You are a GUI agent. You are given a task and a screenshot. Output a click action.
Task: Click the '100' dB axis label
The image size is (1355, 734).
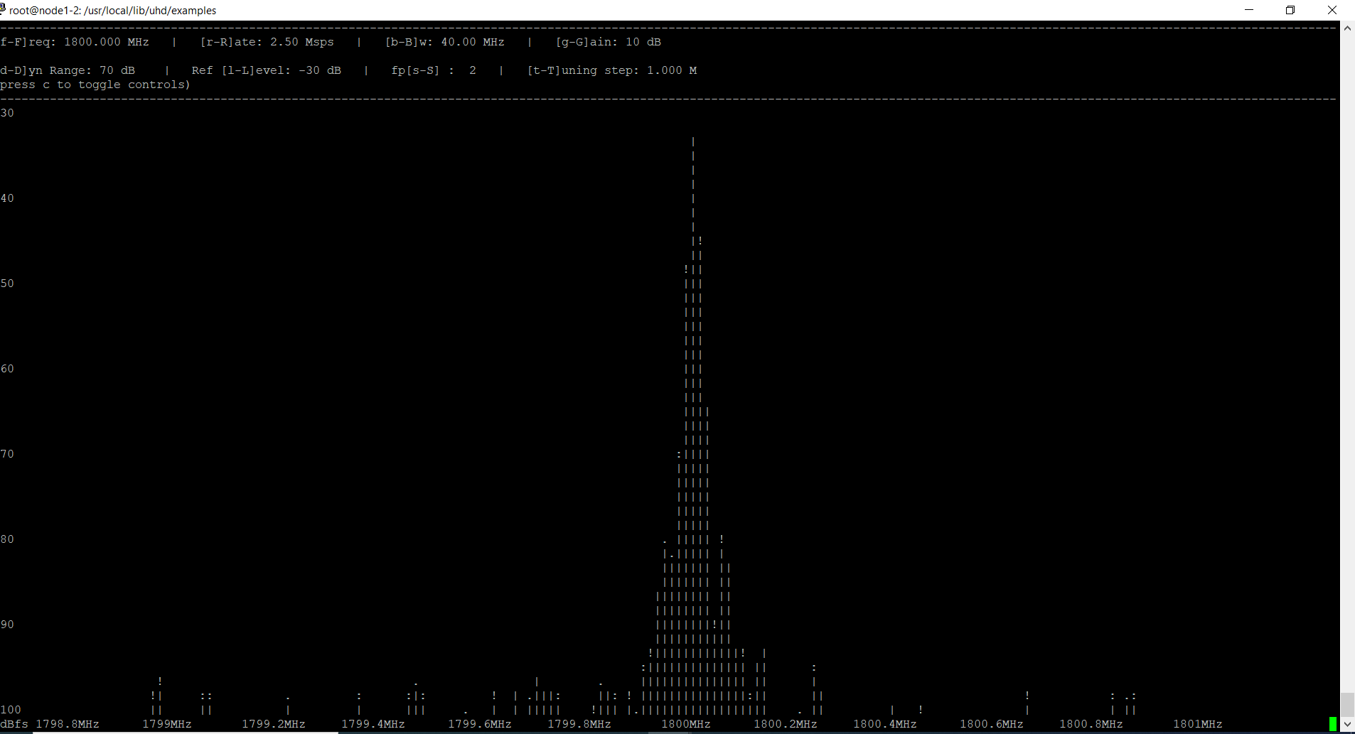pyautogui.click(x=11, y=710)
